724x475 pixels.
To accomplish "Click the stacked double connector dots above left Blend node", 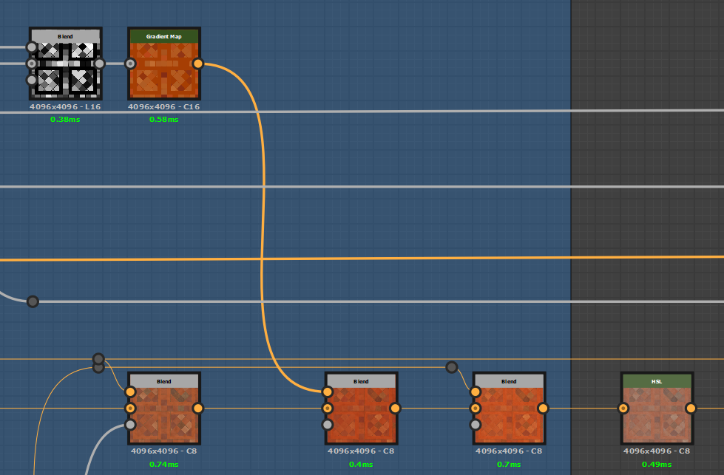I will click(97, 362).
